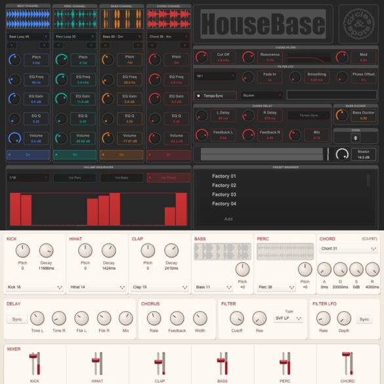The image size is (384, 384).
Task: Toggle Chord Delay Tempo Sync
Action: [x=309, y=116]
